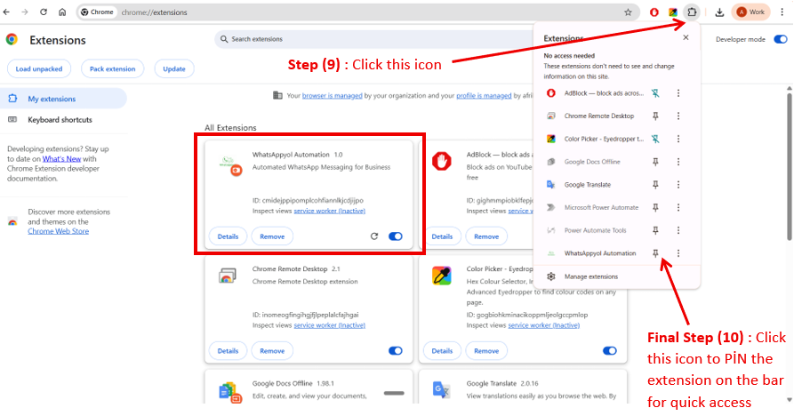Reload the WhatsAppyol Automation extension
Image resolution: width=802 pixels, height=416 pixels.
(x=374, y=236)
